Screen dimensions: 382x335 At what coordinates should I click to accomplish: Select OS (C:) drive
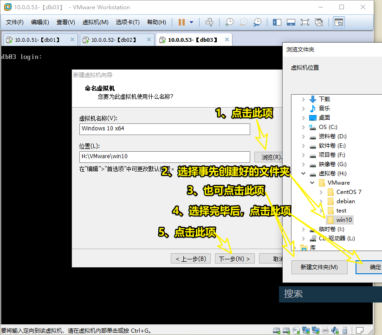point(328,127)
